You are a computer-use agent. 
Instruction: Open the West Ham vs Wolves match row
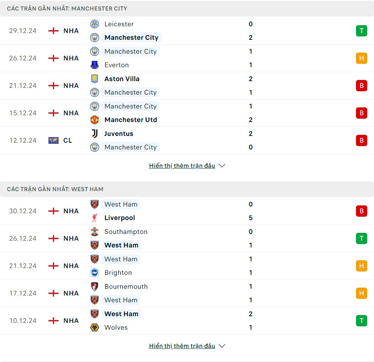point(187,321)
